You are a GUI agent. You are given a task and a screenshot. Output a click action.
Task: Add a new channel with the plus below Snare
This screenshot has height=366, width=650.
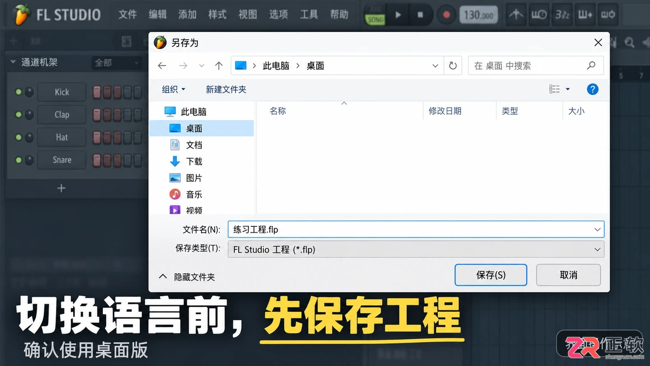click(x=61, y=188)
